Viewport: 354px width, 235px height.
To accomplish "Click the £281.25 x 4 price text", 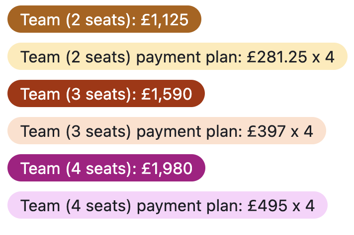I will [290, 57].
